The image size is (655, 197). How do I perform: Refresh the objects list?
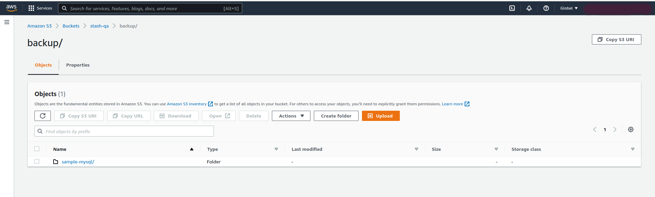pos(43,116)
